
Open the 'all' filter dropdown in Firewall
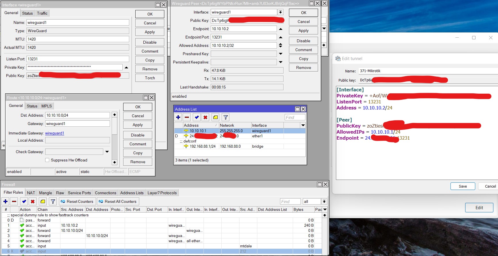tap(324, 201)
